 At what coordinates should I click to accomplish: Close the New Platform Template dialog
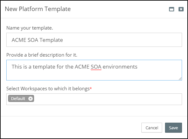point(181,9)
